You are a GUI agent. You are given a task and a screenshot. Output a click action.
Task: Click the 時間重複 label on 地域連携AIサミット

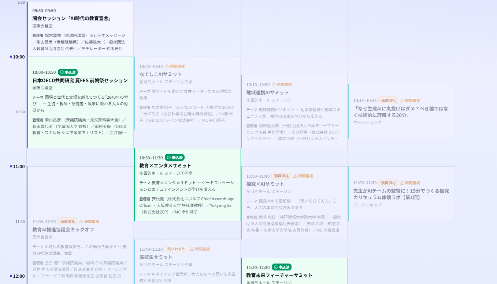284,84
